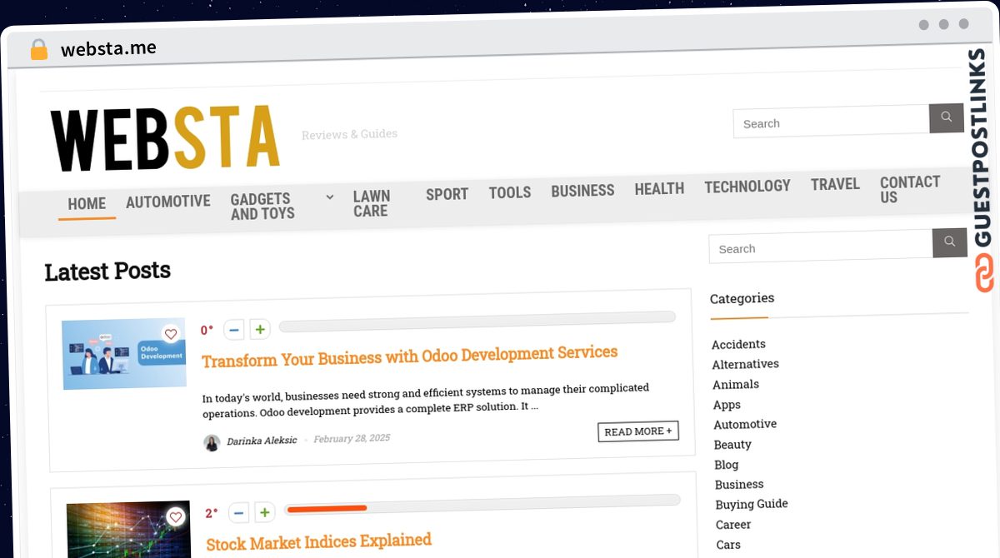Click the websta.me address text
1000x558 pixels.
108,48
